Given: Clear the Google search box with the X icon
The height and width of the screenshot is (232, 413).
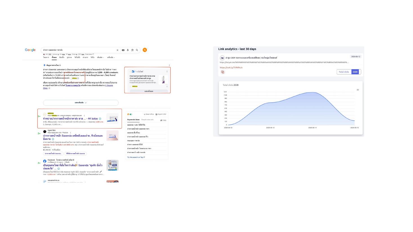Looking at the screenshot, I should point(117,50).
